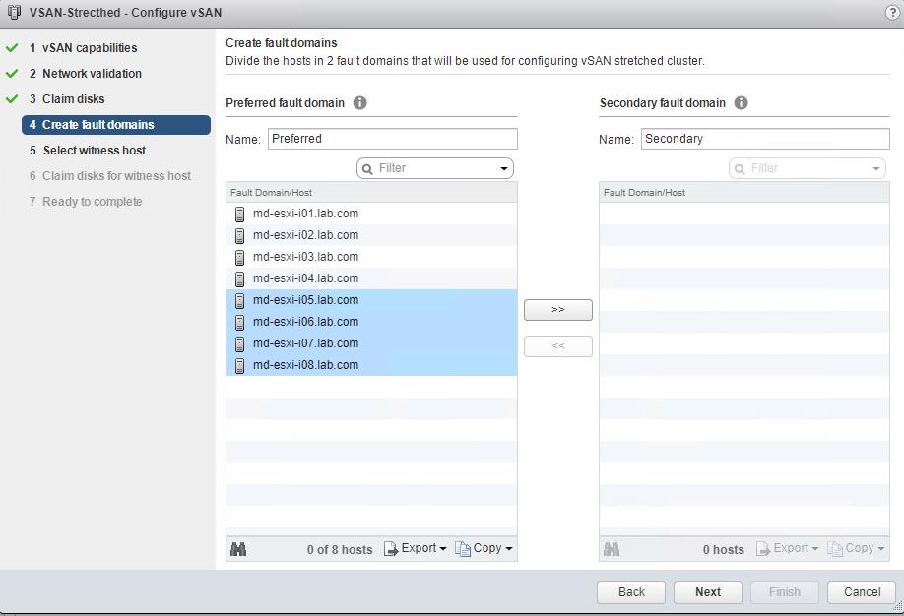The image size is (904, 616).
Task: Move selected hosts to Secondary with >> button
Action: 558,310
